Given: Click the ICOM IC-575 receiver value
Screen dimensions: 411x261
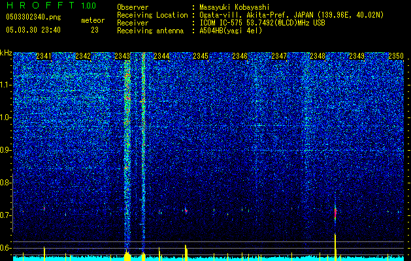Looking at the screenshot, I should point(262,23).
